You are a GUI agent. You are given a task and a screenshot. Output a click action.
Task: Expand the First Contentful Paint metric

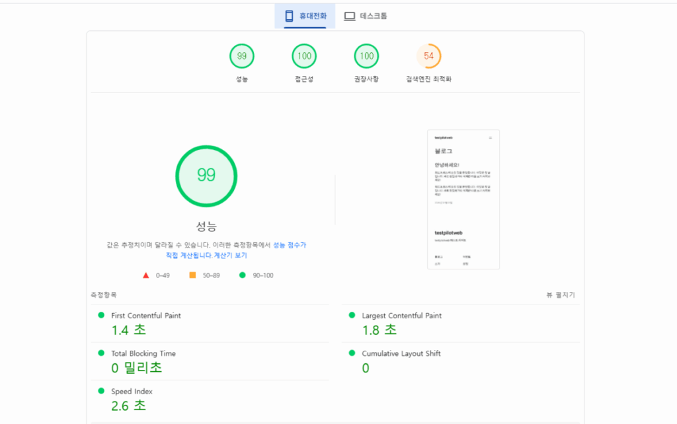[x=145, y=316]
